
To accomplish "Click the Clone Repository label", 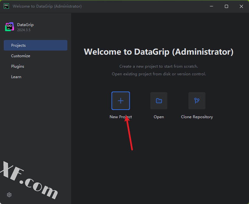I will pos(197,117).
